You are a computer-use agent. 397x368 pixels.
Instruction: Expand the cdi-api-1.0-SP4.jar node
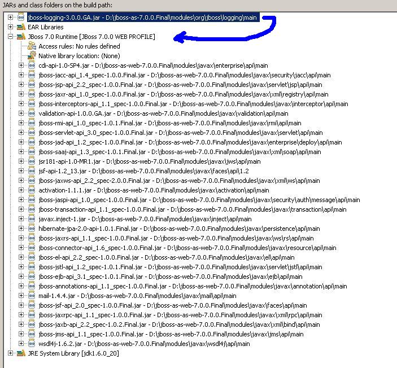click(x=21, y=65)
